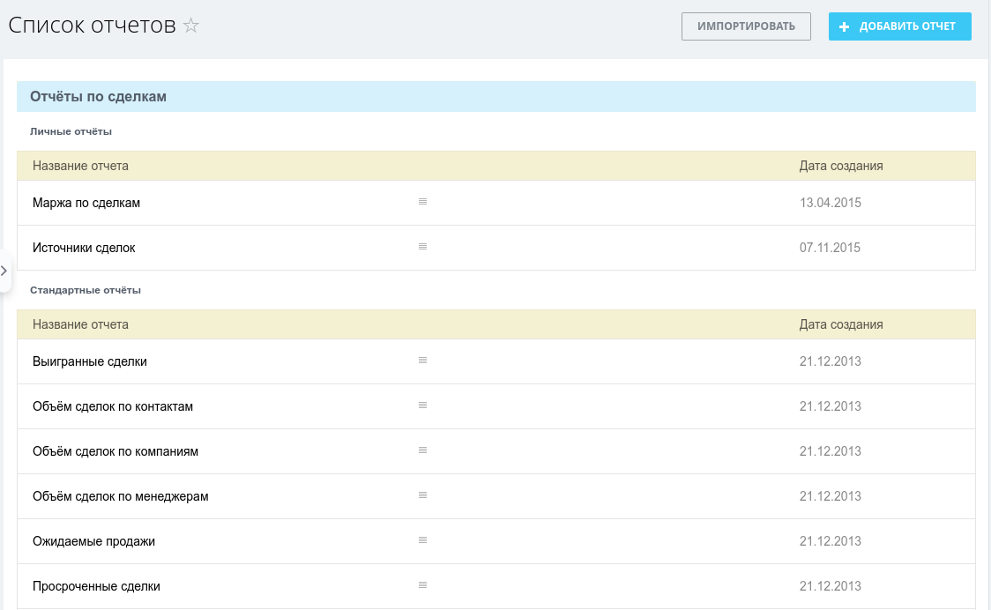Open menu icon for Просроченные сделки
Viewport: 991px width, 610px height.
pyautogui.click(x=423, y=584)
